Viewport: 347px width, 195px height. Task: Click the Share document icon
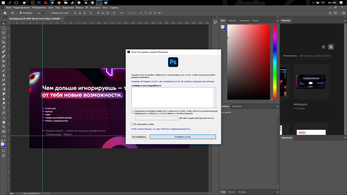click(343, 13)
